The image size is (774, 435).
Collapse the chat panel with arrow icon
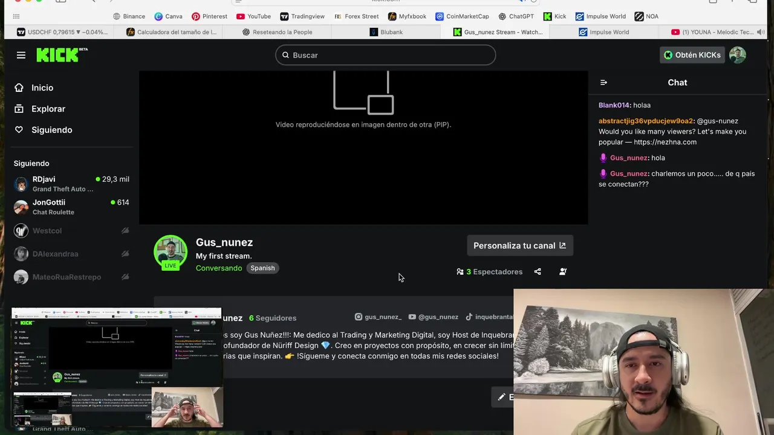tap(603, 82)
